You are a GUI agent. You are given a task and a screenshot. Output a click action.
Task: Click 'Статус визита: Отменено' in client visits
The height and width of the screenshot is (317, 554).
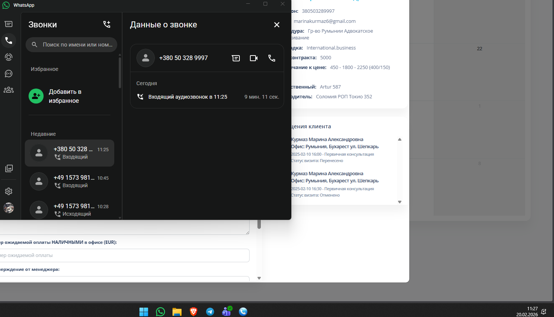click(315, 195)
